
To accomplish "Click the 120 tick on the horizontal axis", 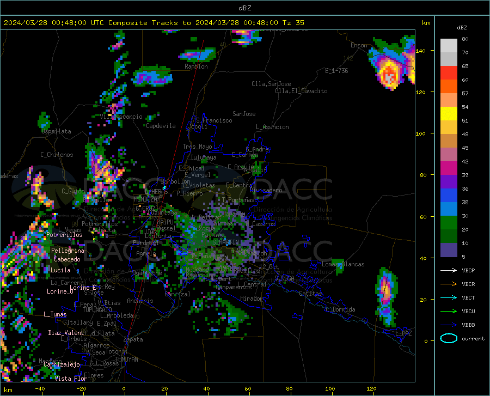I will pos(371,388).
